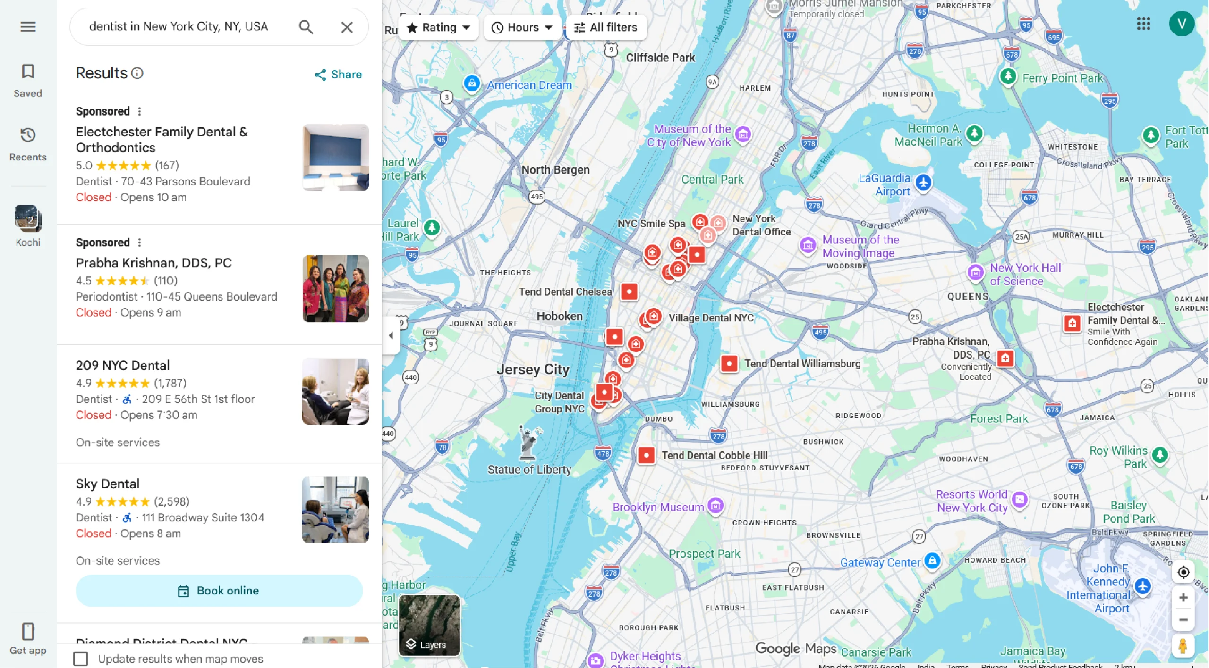Screen dimensions: 1209x668
Task: Show your location button
Action: [1183, 572]
